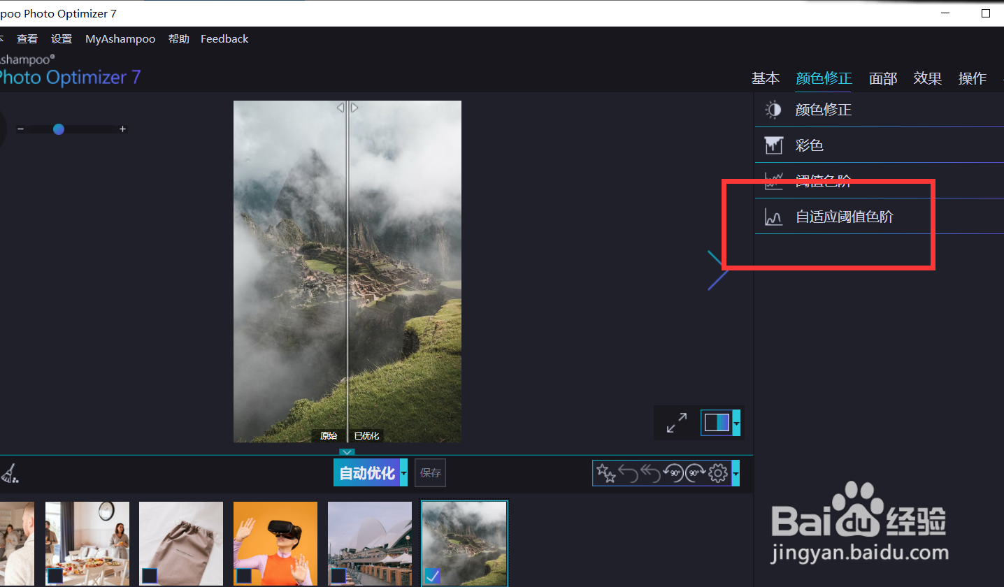Click the 保存 button
The image size is (1004, 587).
coord(431,473)
